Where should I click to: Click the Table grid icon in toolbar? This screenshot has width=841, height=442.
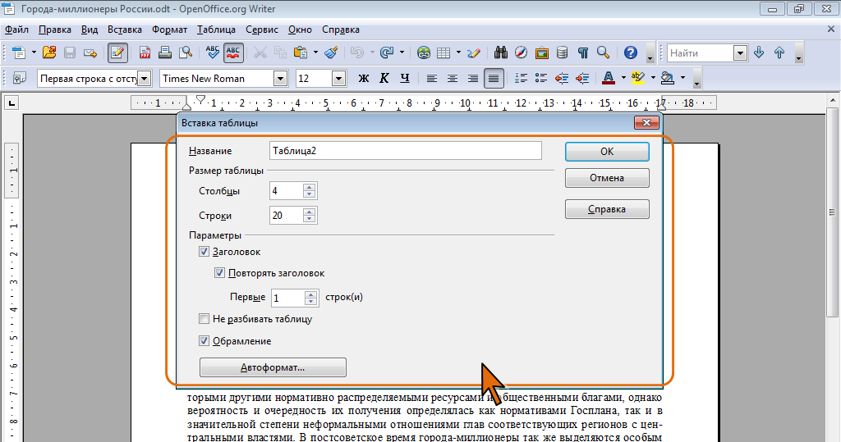tap(443, 52)
